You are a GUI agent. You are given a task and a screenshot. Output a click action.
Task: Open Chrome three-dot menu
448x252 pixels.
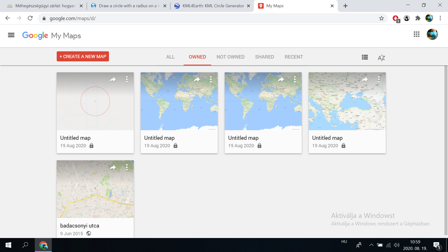point(440,18)
